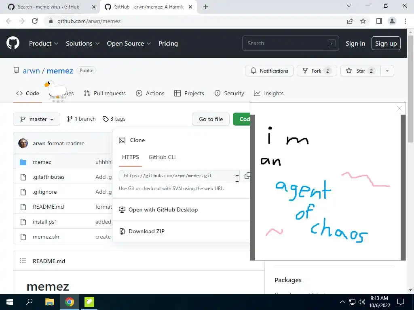Select the HTTPS clone tab

131,157
